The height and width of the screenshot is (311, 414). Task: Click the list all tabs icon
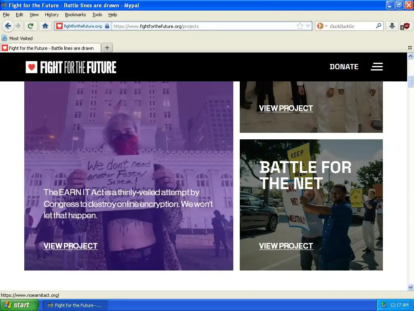tap(410, 48)
